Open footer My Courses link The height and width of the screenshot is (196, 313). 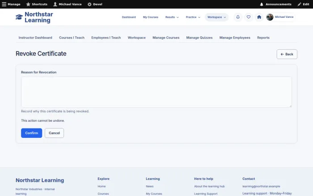click(154, 194)
